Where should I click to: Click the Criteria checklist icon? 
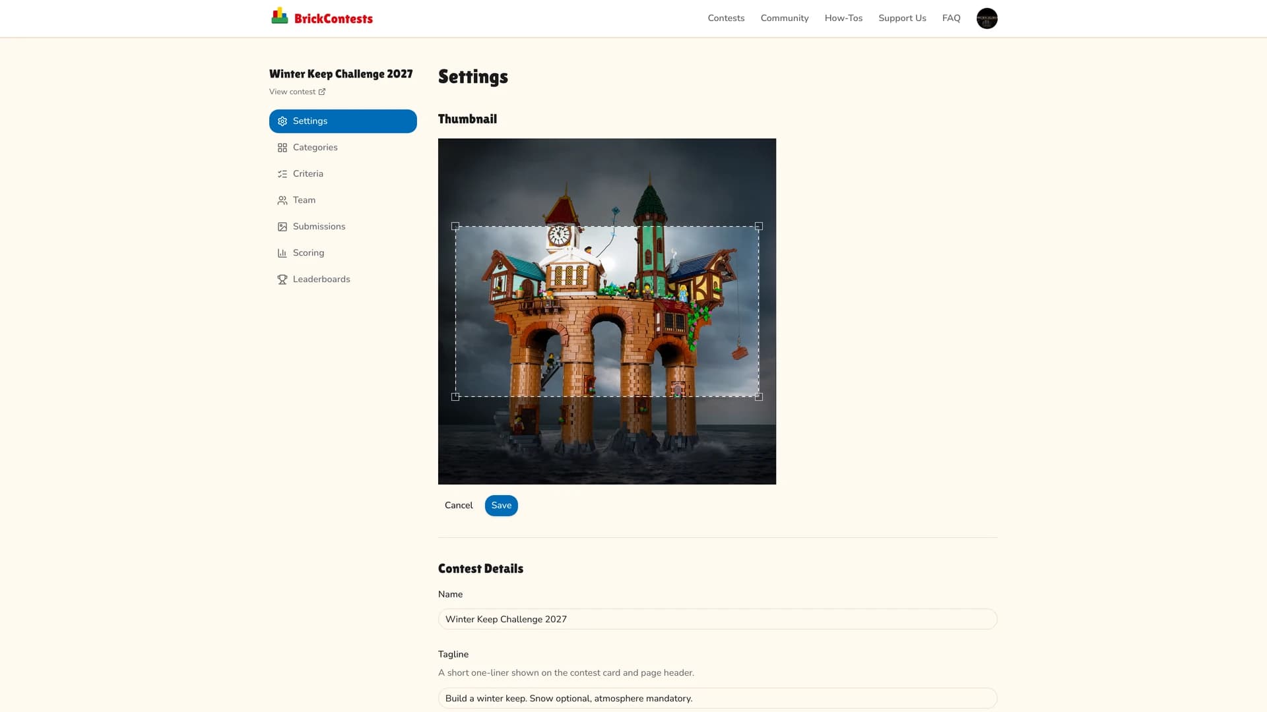[x=282, y=174]
